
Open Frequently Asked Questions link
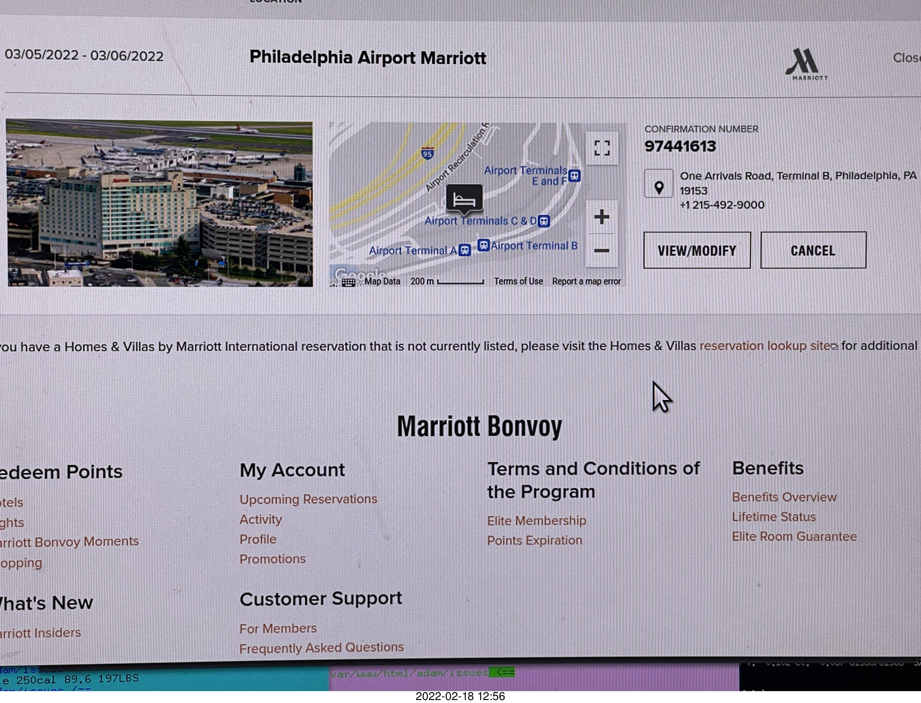tap(321, 648)
